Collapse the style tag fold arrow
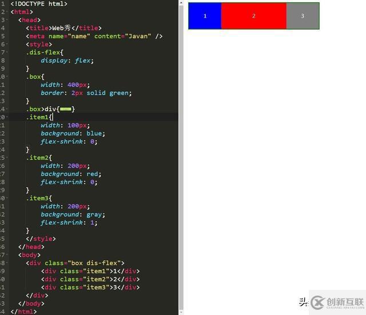The image size is (366, 315). coord(7,45)
